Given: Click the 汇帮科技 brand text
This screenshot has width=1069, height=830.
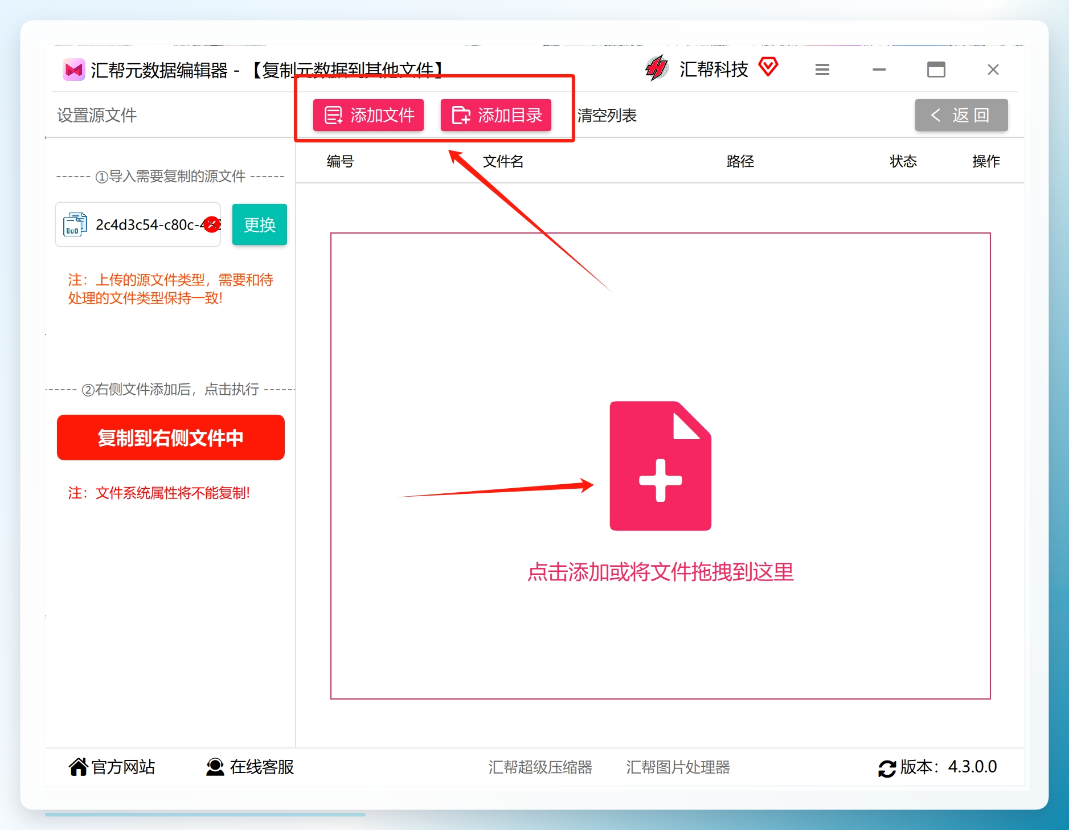Looking at the screenshot, I should [x=714, y=69].
